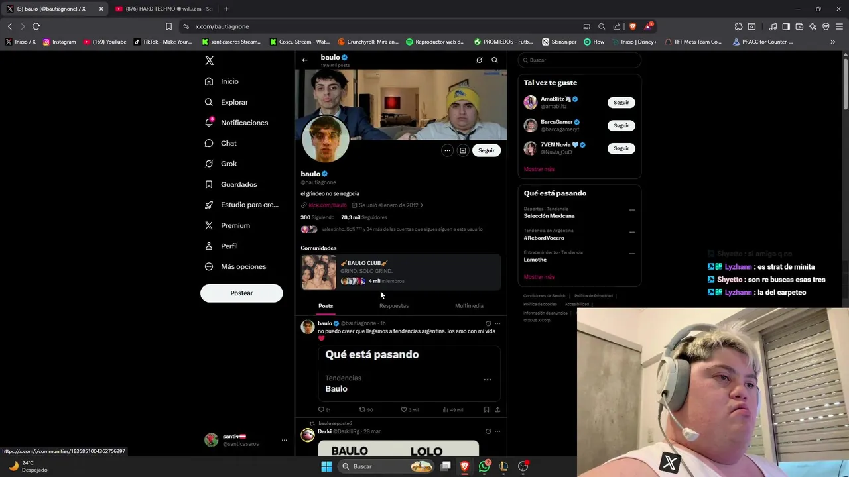Open baulo's profile picture

coord(325,139)
